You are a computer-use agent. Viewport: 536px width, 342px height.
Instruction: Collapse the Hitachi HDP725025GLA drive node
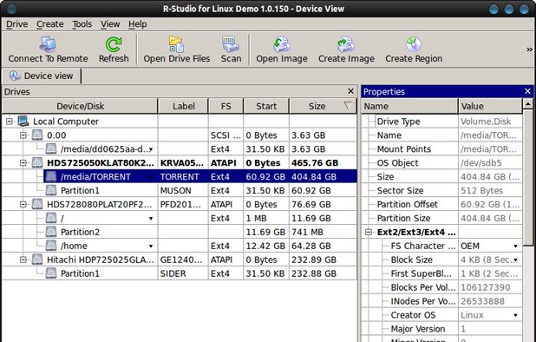click(x=23, y=260)
